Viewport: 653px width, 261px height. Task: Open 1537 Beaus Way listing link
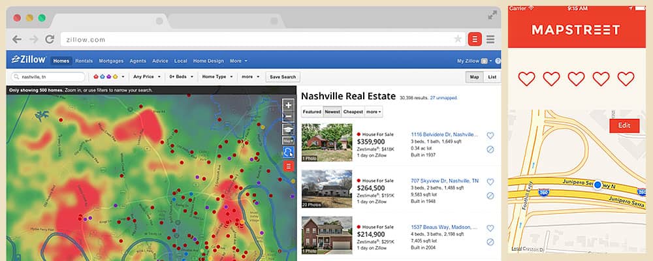click(x=444, y=227)
